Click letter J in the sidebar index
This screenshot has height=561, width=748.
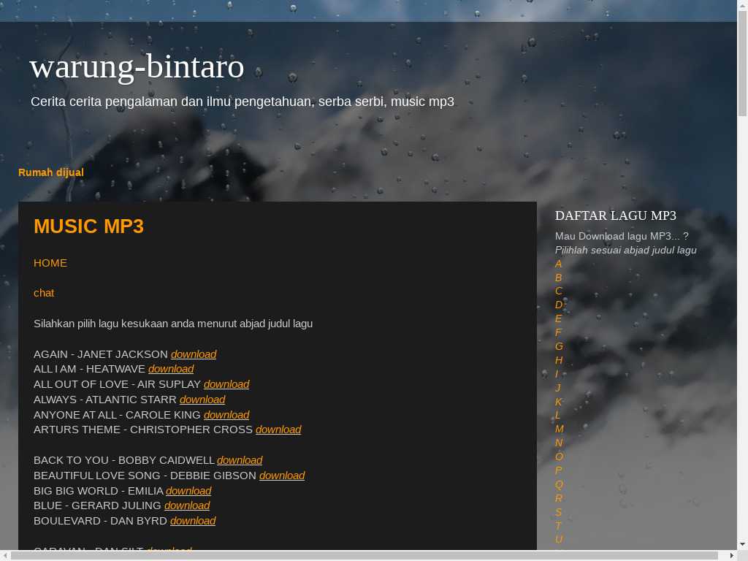pyautogui.click(x=557, y=388)
